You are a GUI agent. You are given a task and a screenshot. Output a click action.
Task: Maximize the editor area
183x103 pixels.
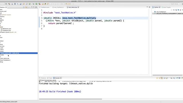click(x=150, y=7)
